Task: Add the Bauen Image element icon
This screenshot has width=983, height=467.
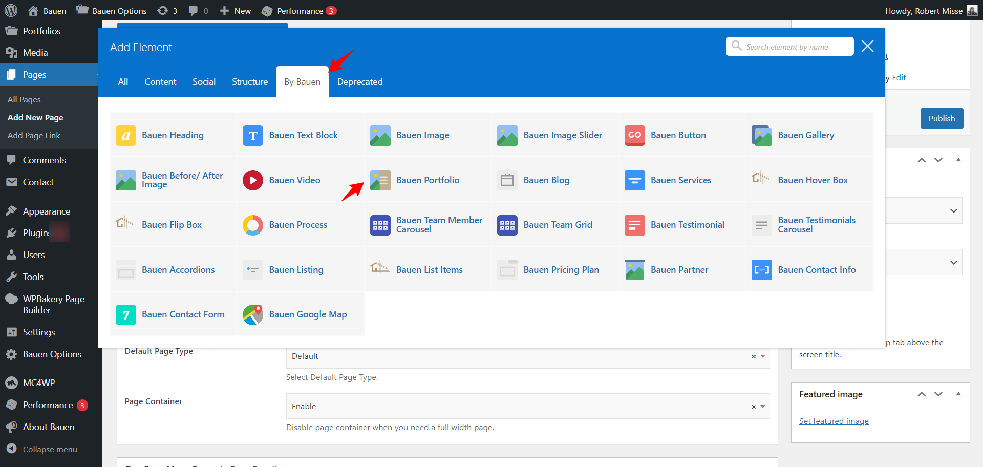Action: (380, 136)
